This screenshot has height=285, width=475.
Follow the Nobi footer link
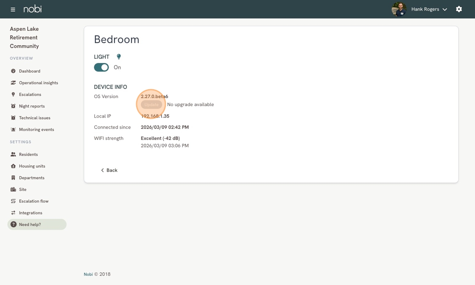(x=88, y=274)
